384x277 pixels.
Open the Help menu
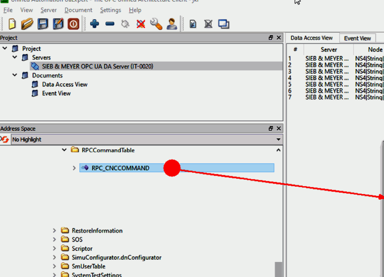pos(135,10)
